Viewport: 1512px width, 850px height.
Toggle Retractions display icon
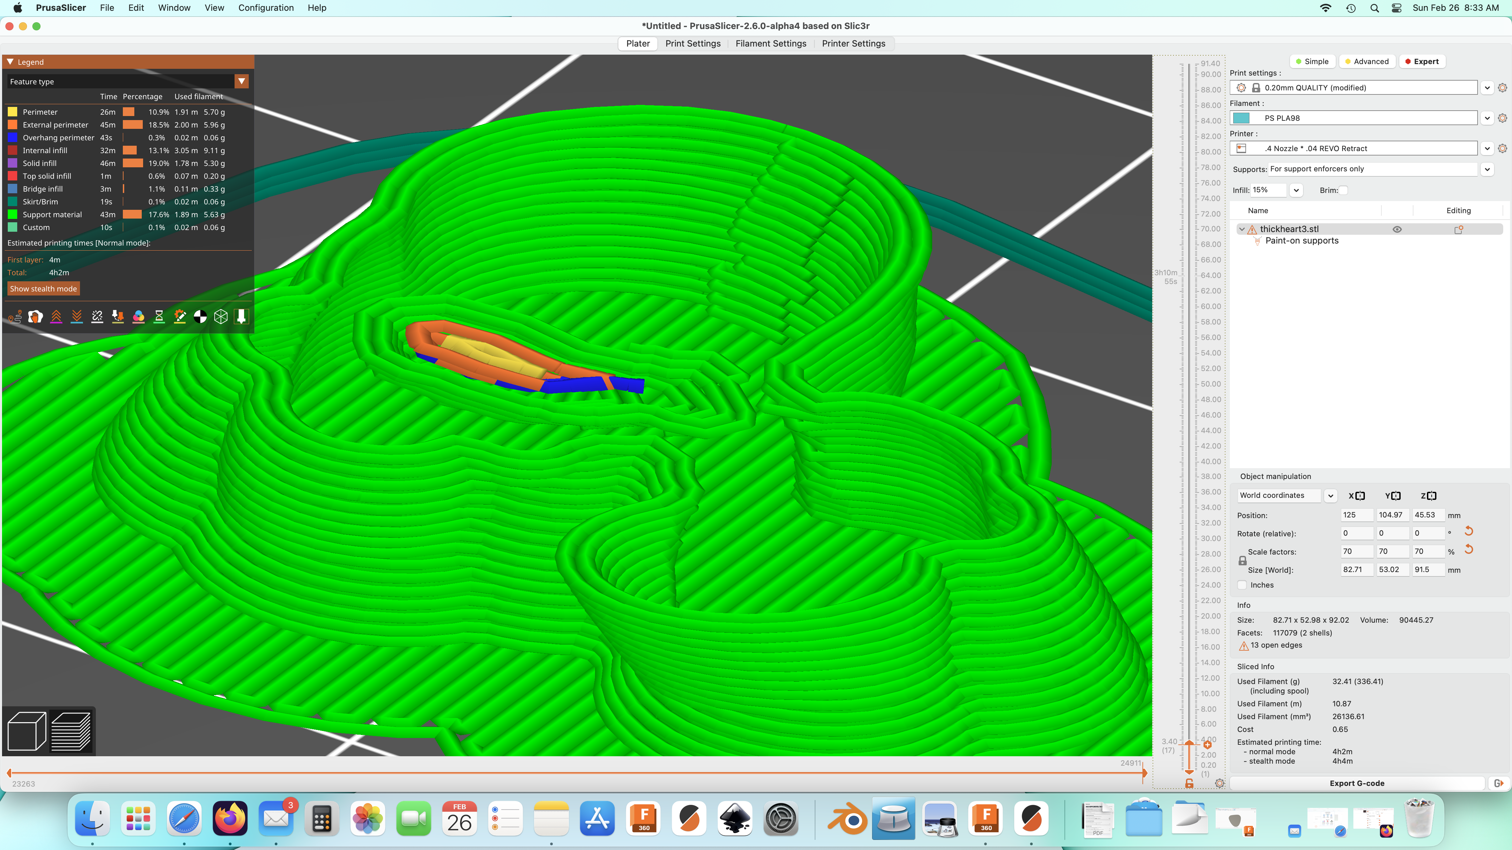click(x=56, y=317)
